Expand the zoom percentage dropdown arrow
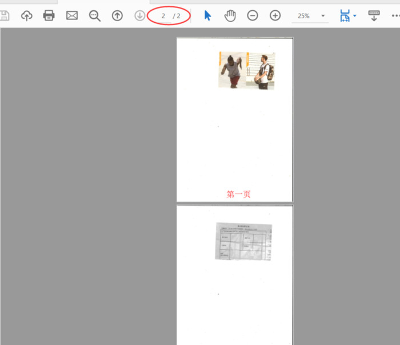400x345 pixels. click(x=323, y=16)
